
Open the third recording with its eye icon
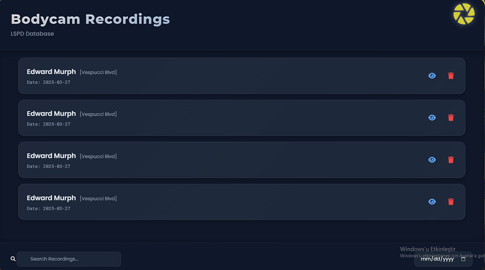coord(432,160)
